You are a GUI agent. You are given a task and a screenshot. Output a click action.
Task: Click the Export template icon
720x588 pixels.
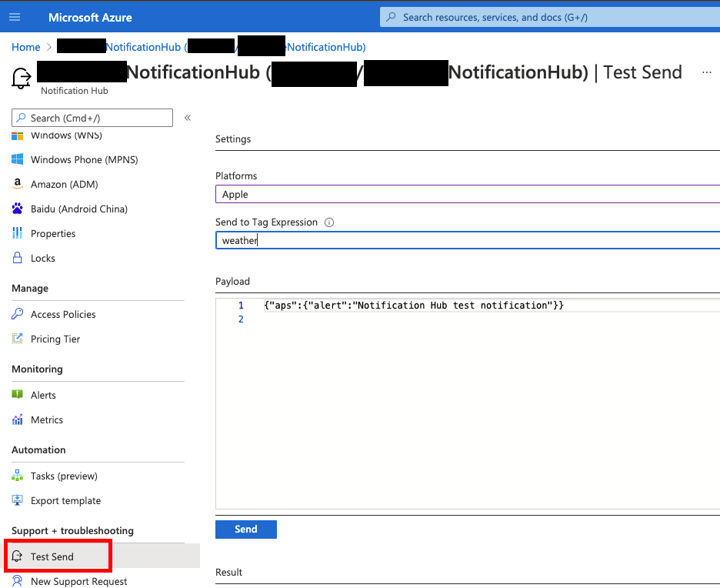[17, 500]
